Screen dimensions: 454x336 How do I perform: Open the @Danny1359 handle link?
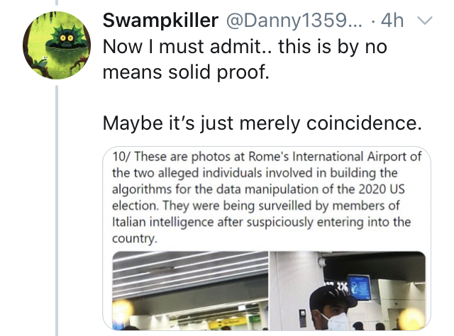pos(294,21)
